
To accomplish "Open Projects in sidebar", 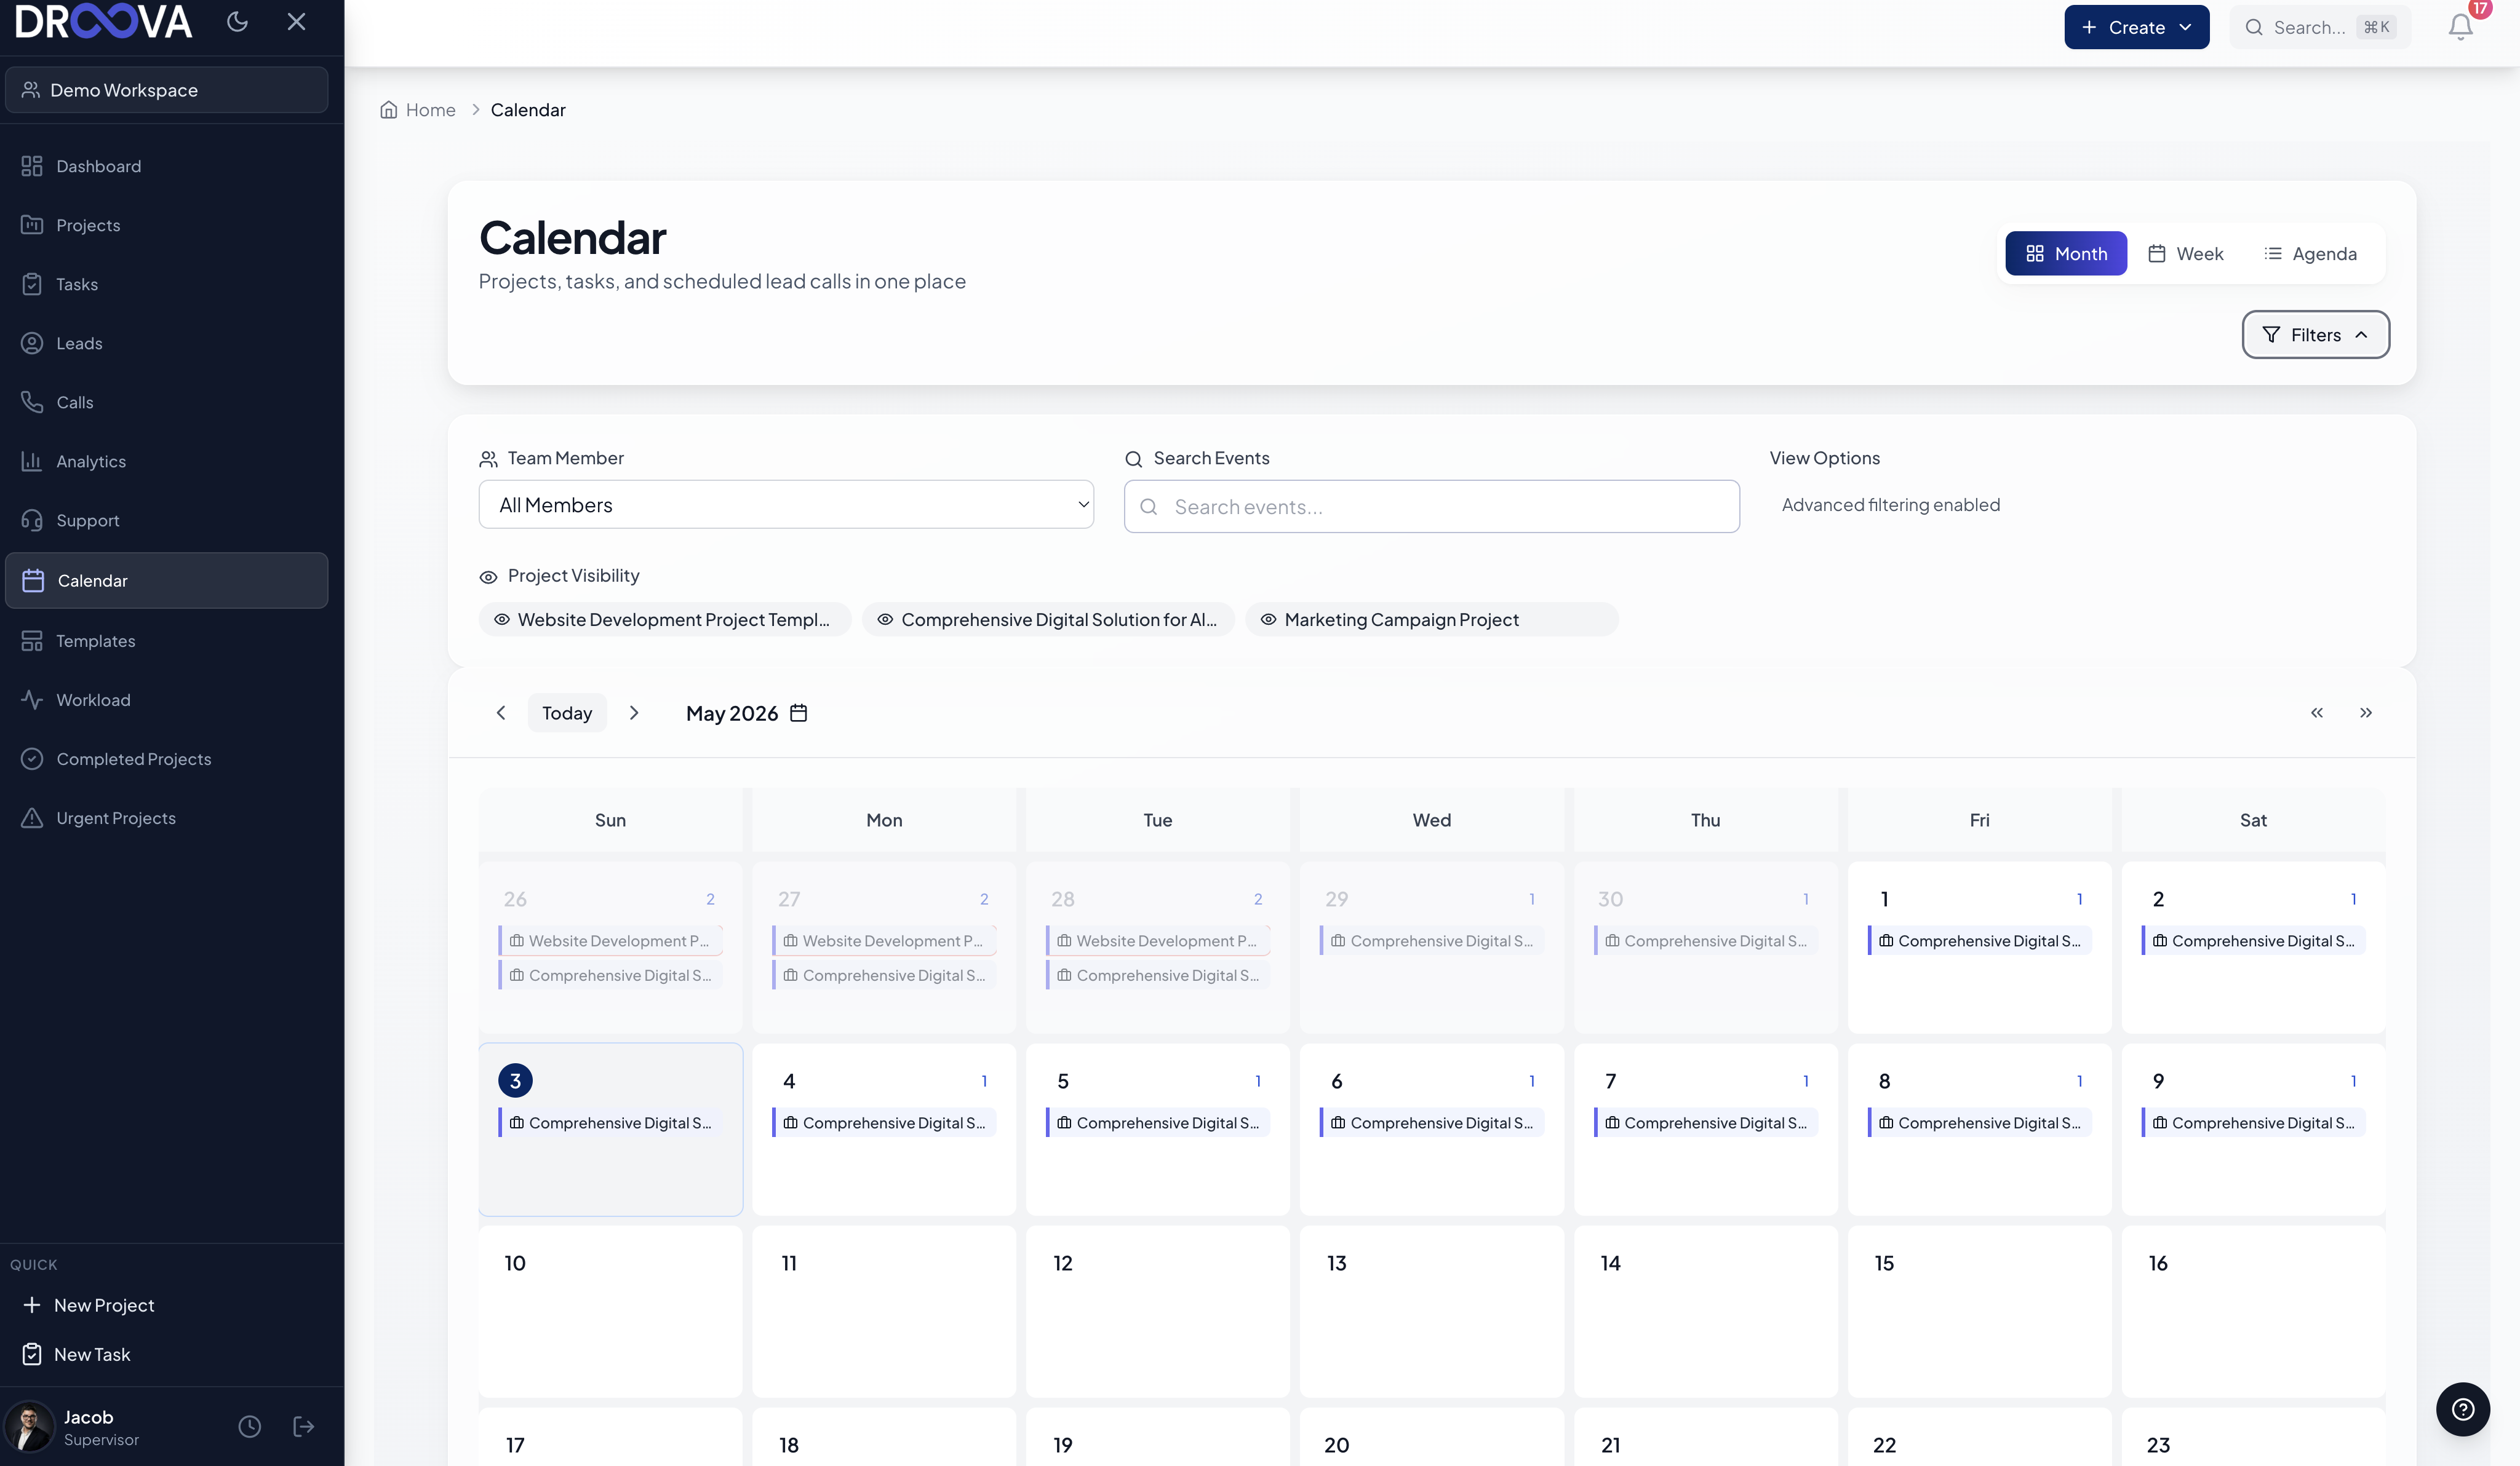I will click(x=166, y=225).
